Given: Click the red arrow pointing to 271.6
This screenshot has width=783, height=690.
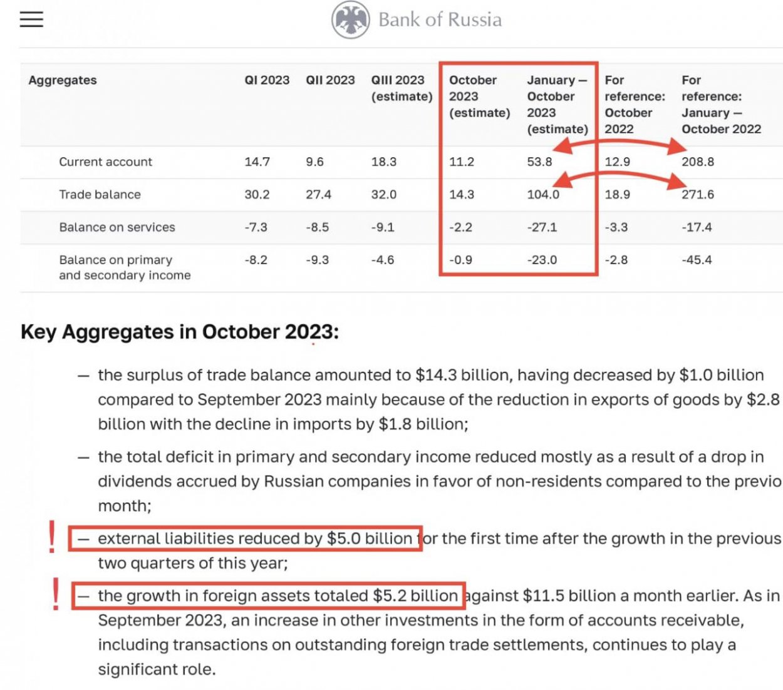Looking at the screenshot, I should coord(675,182).
